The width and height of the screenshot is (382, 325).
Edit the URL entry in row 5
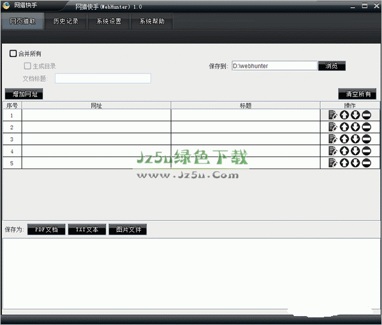point(333,163)
